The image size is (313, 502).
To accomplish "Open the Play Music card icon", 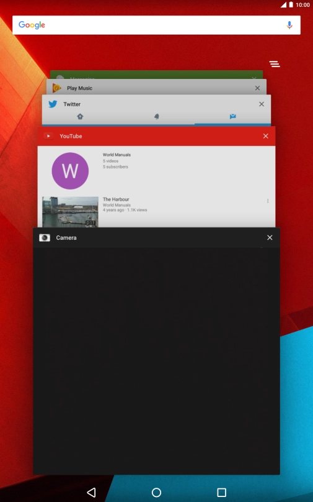I will 56,88.
